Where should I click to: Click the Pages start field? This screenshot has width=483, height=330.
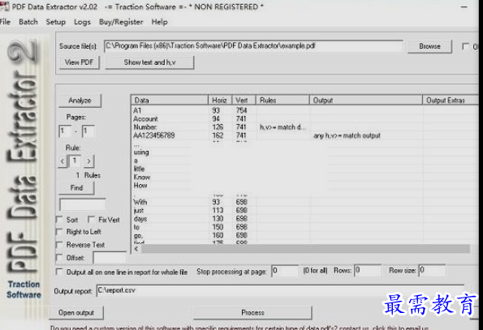pos(65,131)
